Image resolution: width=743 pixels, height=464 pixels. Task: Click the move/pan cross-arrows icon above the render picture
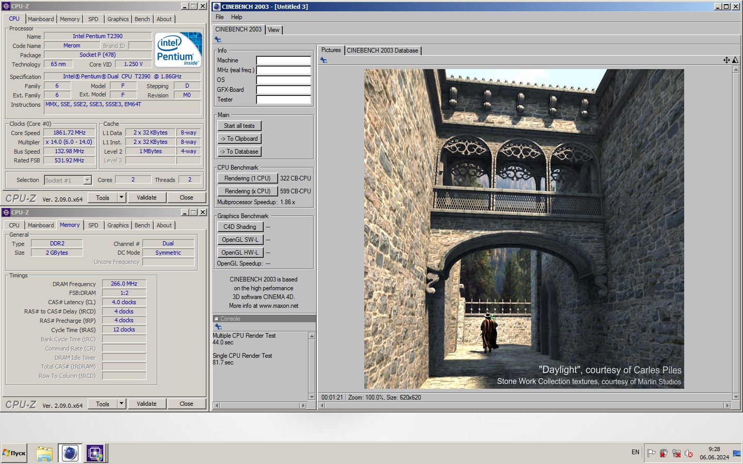coord(726,60)
